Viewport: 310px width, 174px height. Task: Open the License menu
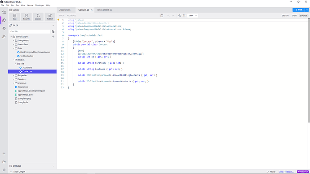click(30, 5)
